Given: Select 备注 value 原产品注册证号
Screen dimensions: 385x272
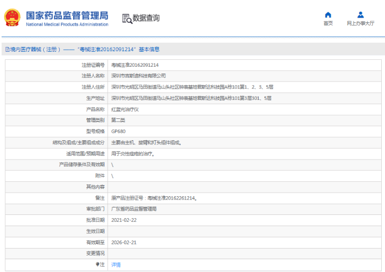Looking at the screenshot, I should pos(154,198).
